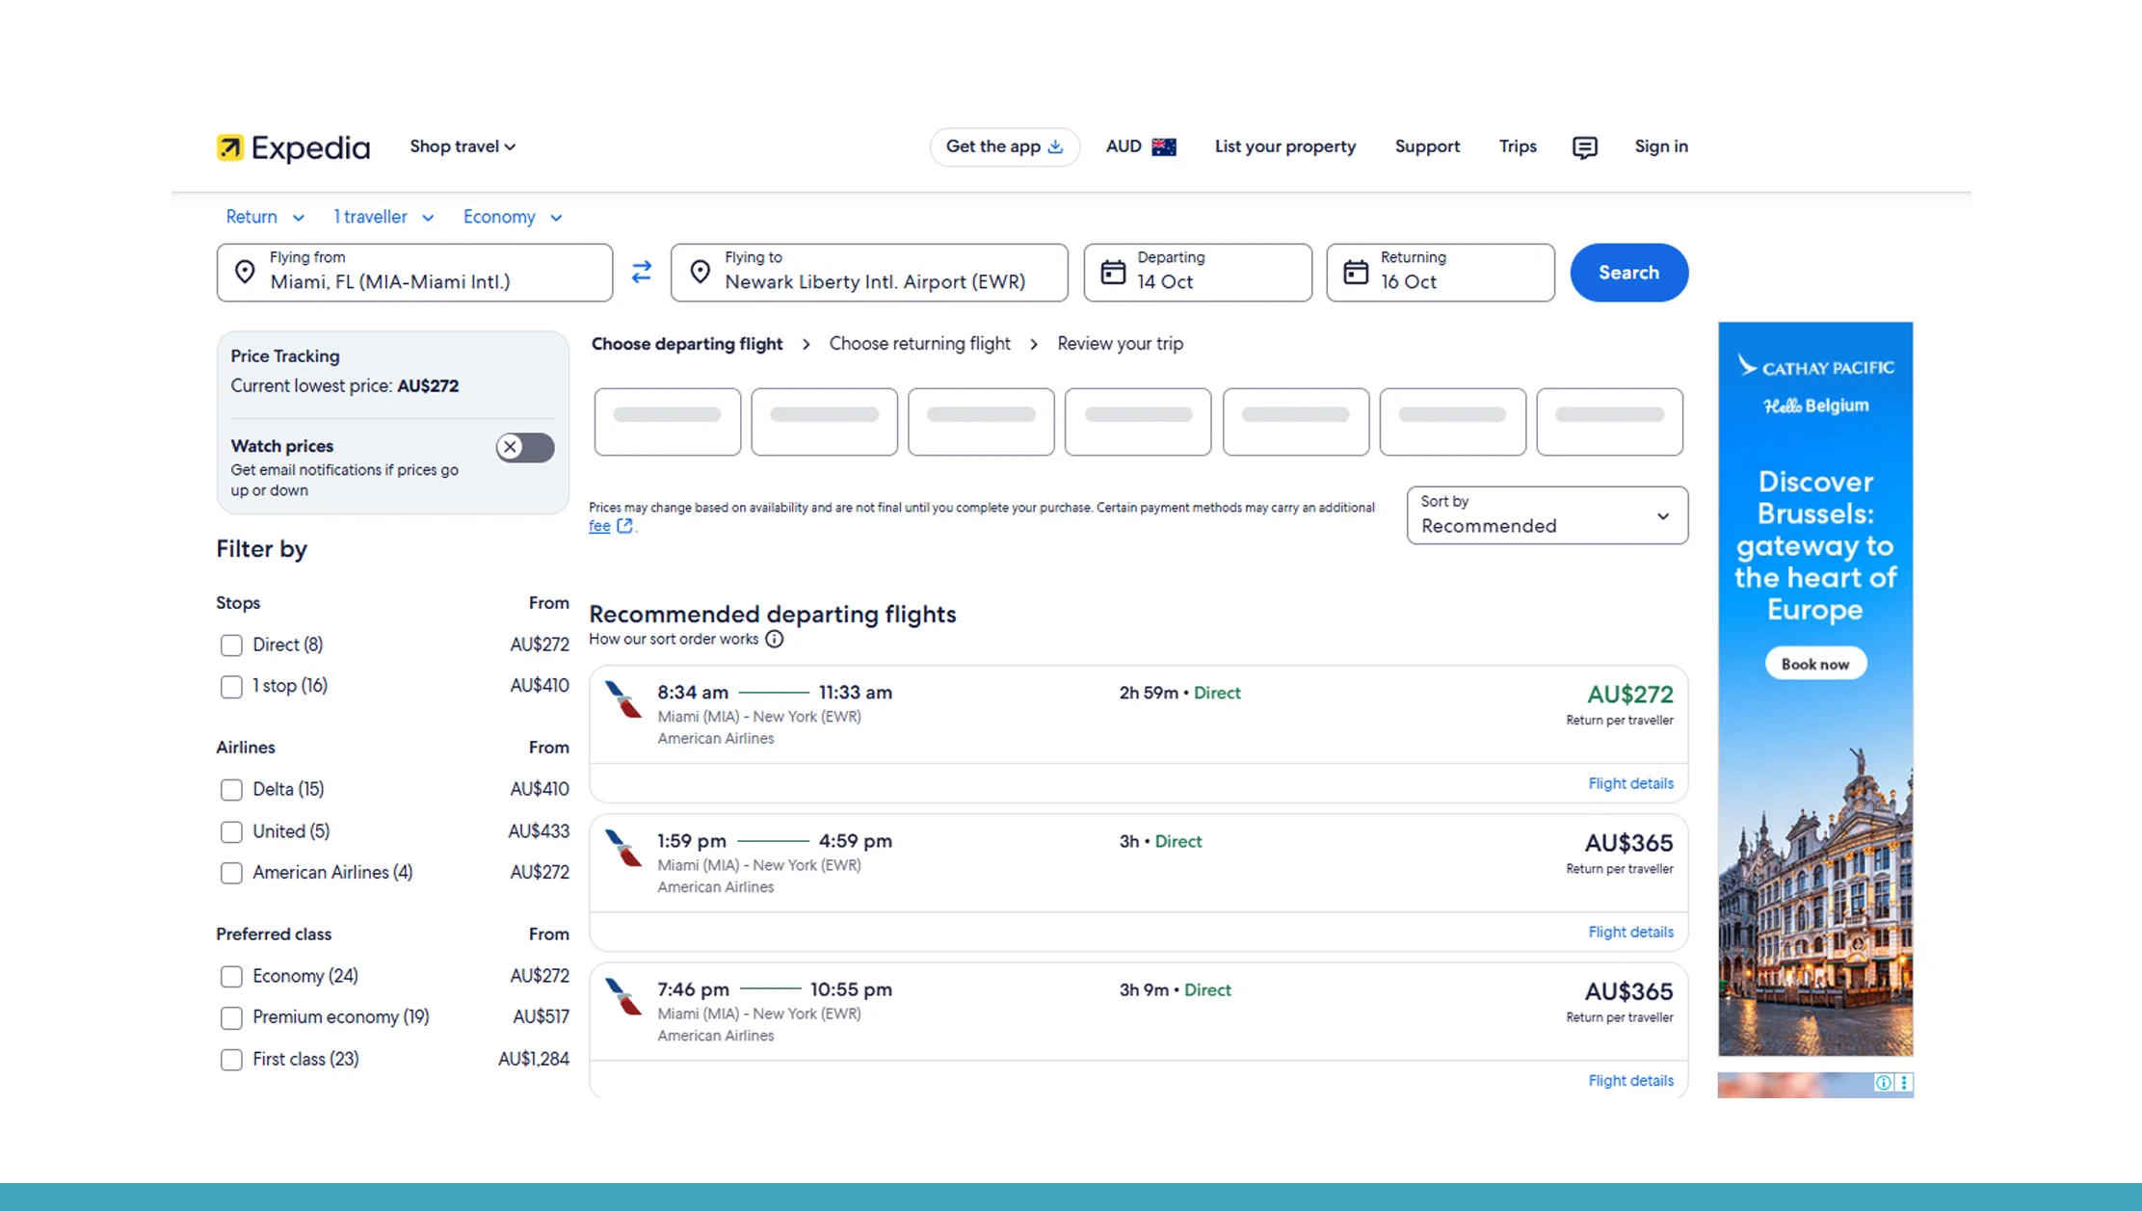This screenshot has width=2142, height=1211.
Task: Click the Returning date calendar icon
Action: pyautogui.click(x=1358, y=271)
